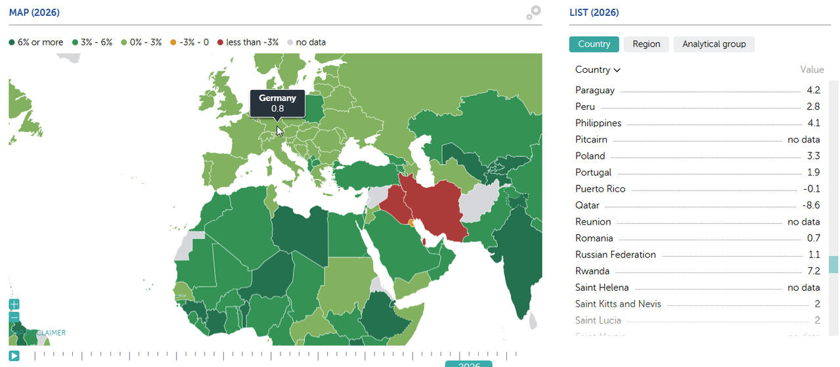
Task: Select the Country tab
Action: [594, 44]
